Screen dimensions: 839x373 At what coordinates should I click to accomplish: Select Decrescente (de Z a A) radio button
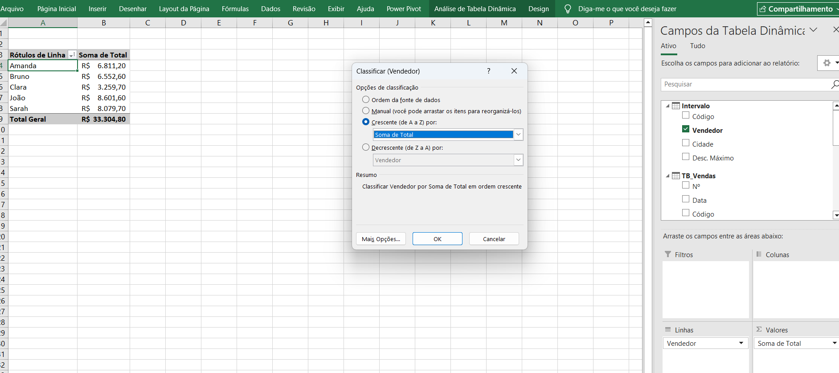point(366,147)
